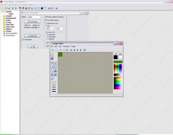Image resolution: width=173 pixels, height=135 pixels.
Task: Click the Edit Sprite button
Action: pos(32,36)
